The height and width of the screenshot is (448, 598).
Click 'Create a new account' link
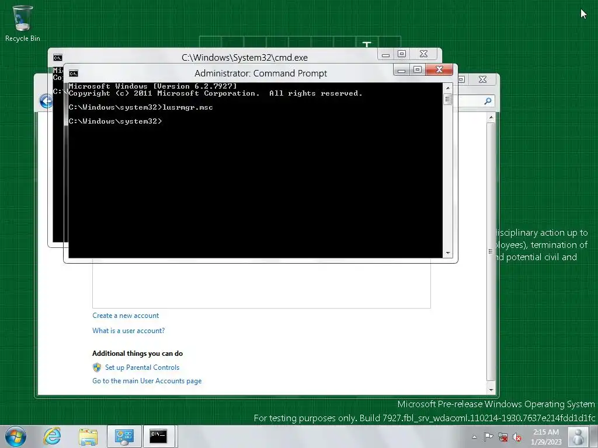[126, 316]
